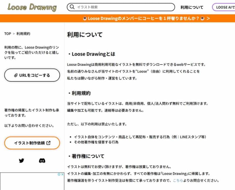Image resolution: width=235 pixels, height=190 pixels.
Task: Click the line starting Loose Drawingは商用利用可能
Action: (137, 64)
